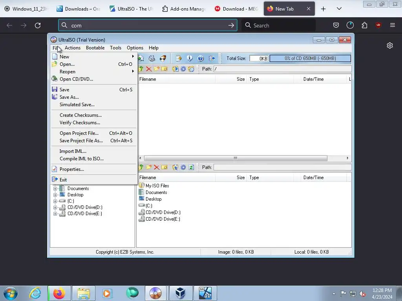Image resolution: width=402 pixels, height=301 pixels.
Task: Expand the CD/DVD Drive(D:) tree node
Action: point(55,207)
